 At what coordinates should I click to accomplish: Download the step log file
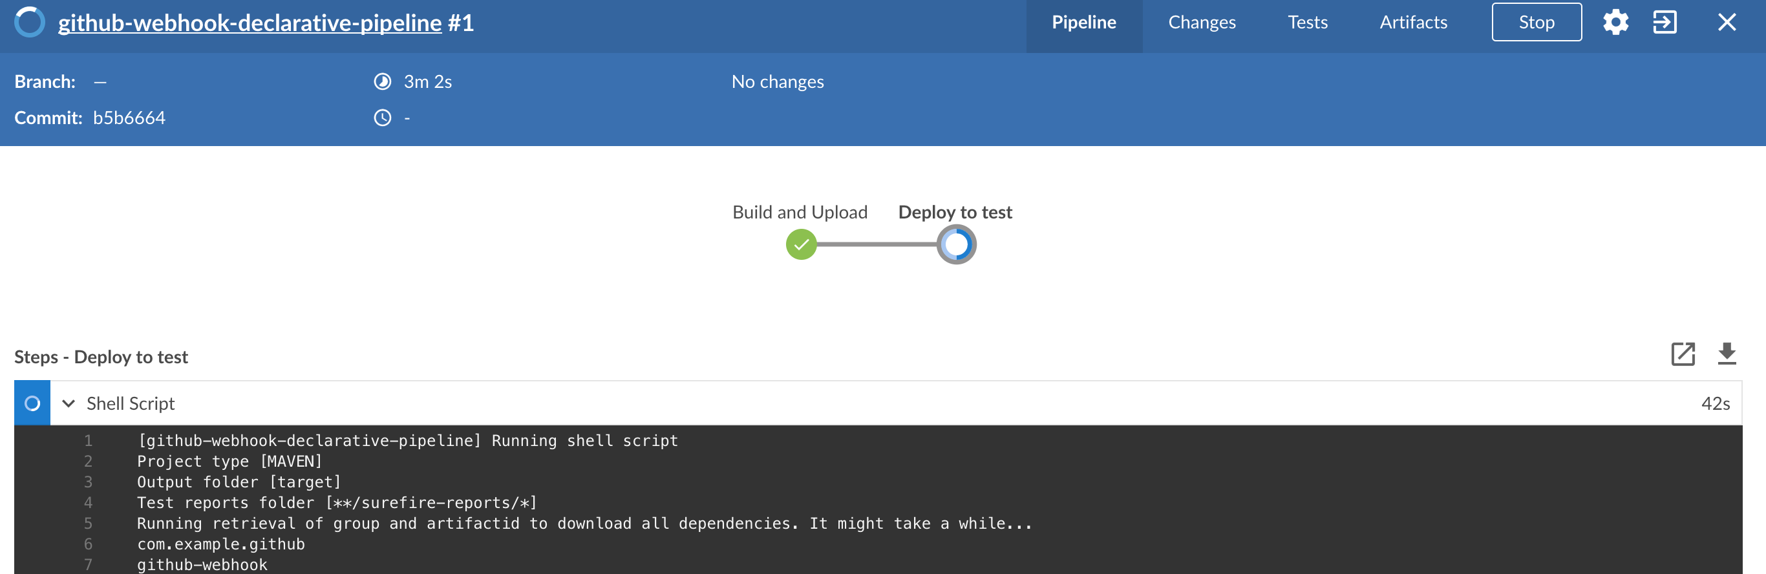(1726, 354)
